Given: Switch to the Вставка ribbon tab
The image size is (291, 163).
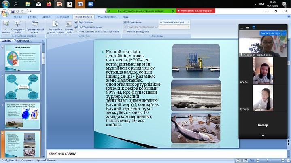Looking at the screenshot, I should (x=32, y=17).
